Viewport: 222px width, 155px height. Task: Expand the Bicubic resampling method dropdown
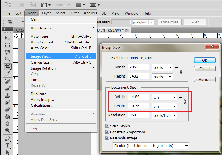(x=150, y=146)
